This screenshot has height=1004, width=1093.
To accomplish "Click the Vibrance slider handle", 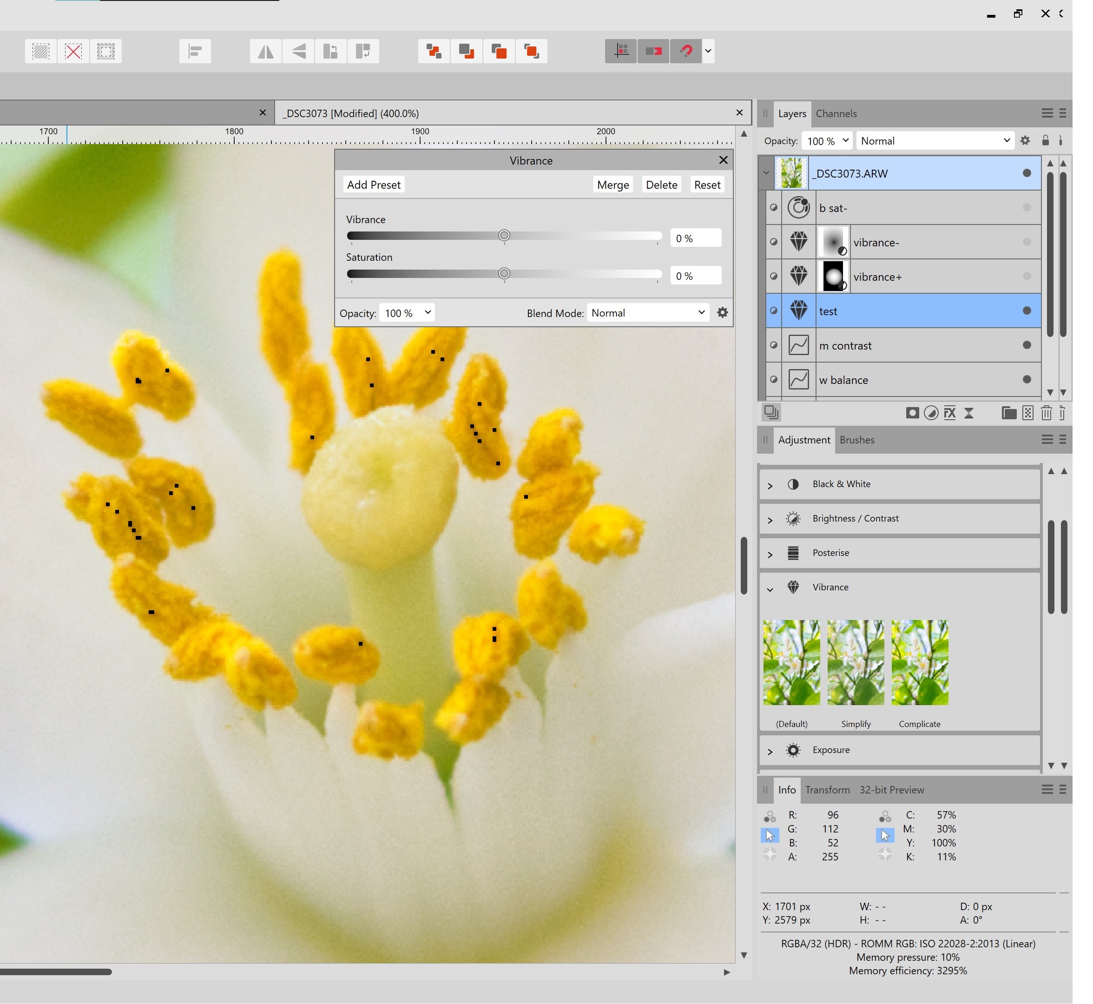I will coord(504,235).
